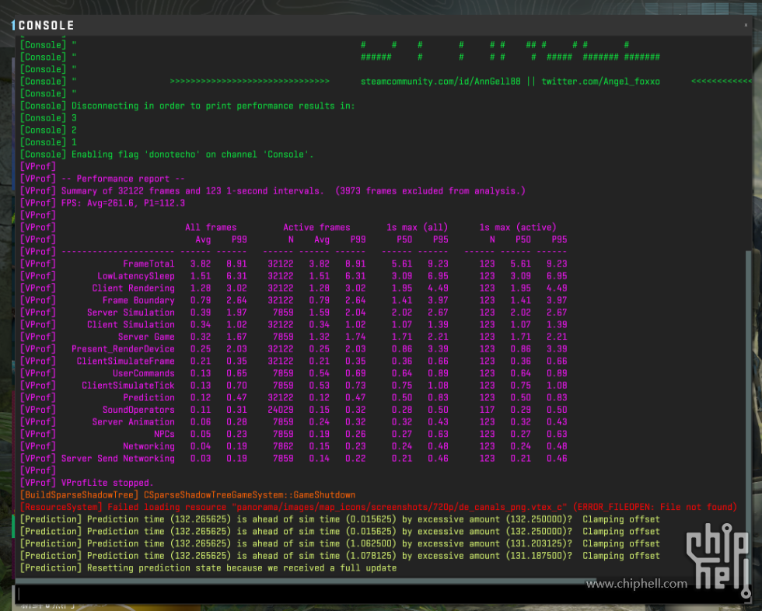Click the 'VProfLite stopped.' line
Screen dimensions: 762x611
[x=107, y=483]
